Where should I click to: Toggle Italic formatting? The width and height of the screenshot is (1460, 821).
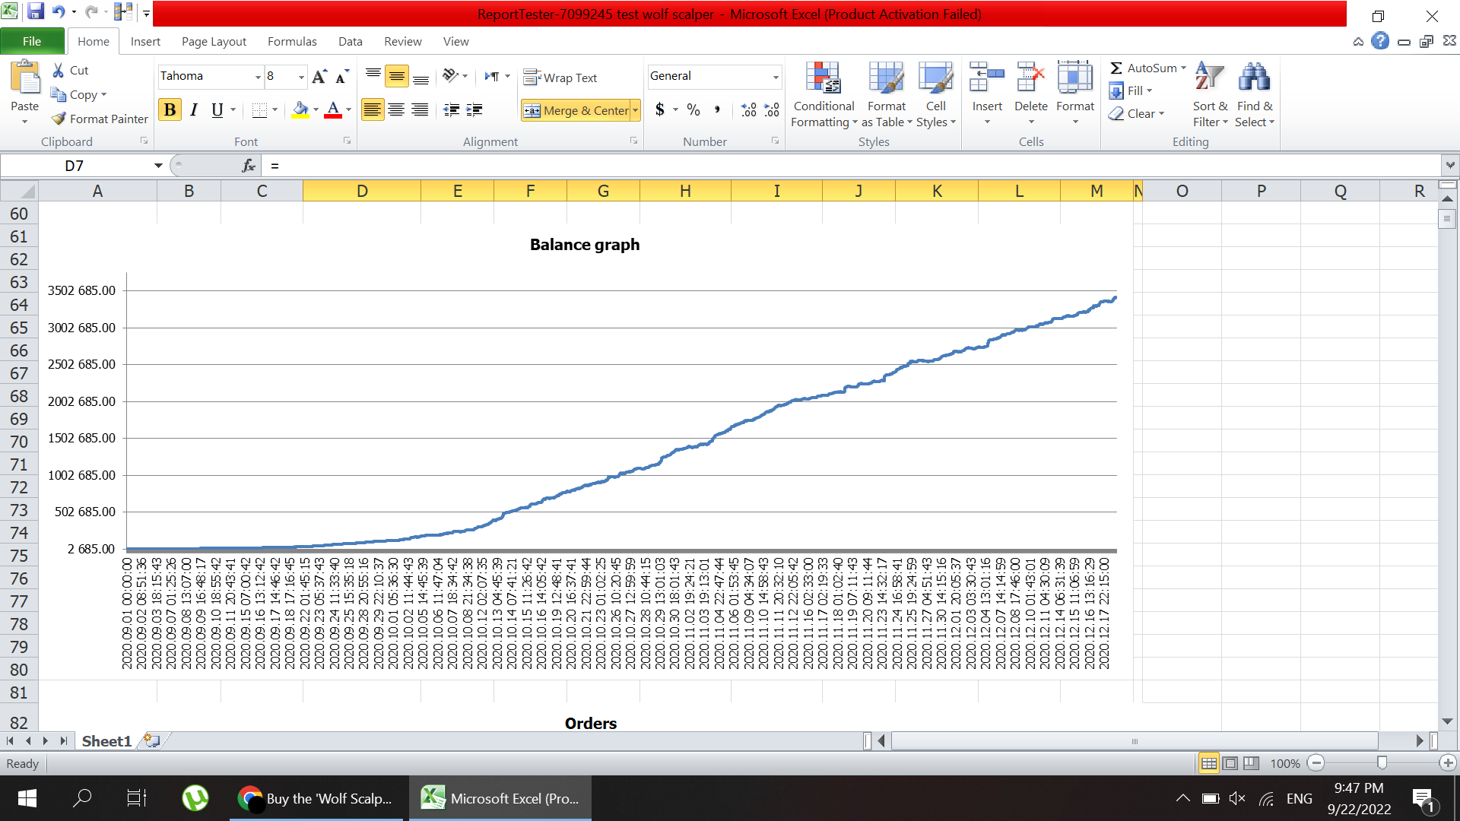coord(194,110)
